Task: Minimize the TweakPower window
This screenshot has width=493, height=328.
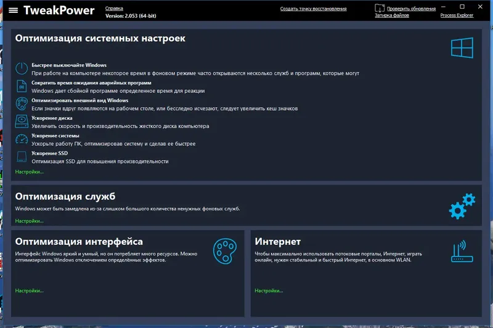Action: (x=443, y=7)
